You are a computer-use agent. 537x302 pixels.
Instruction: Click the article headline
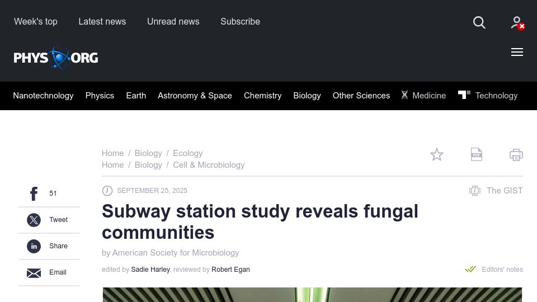(x=260, y=222)
